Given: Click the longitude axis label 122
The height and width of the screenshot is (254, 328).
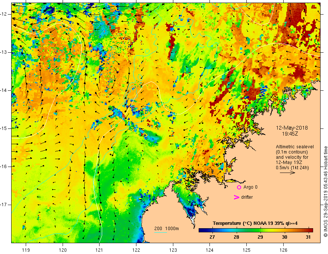Looking at the screenshot, I should (136, 250).
